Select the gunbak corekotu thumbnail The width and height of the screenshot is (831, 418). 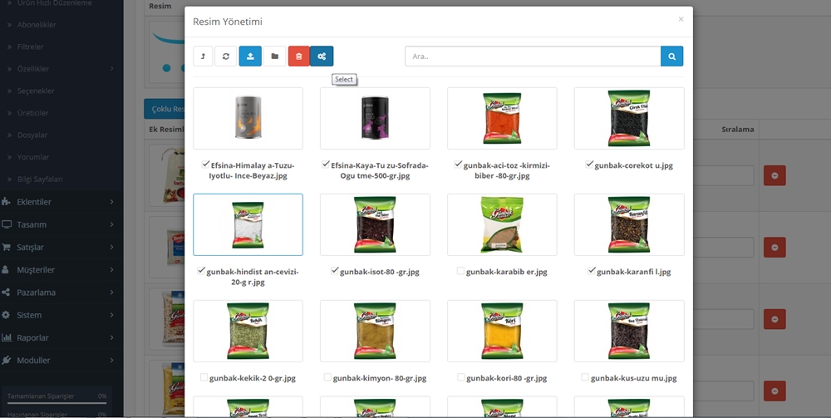pyautogui.click(x=629, y=118)
